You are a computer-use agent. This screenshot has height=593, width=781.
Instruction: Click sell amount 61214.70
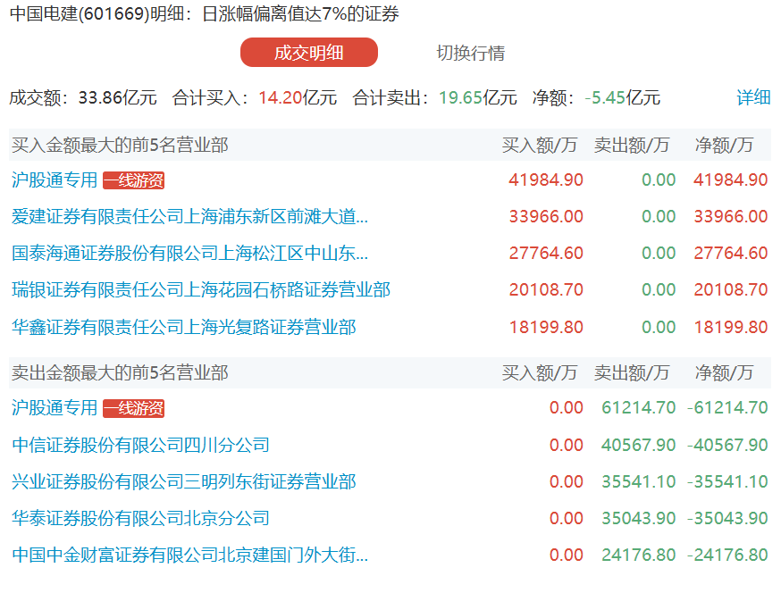point(639,407)
